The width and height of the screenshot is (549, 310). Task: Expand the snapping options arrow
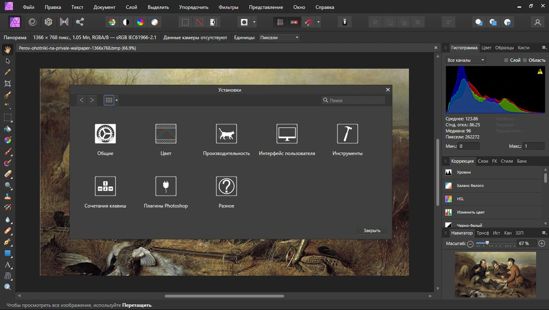[x=318, y=22]
